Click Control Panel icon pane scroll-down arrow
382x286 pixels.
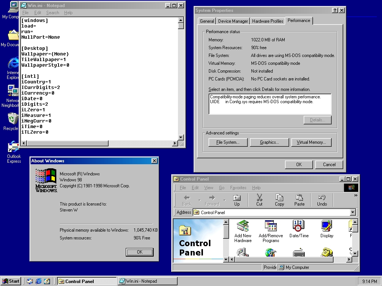pyautogui.click(x=355, y=253)
